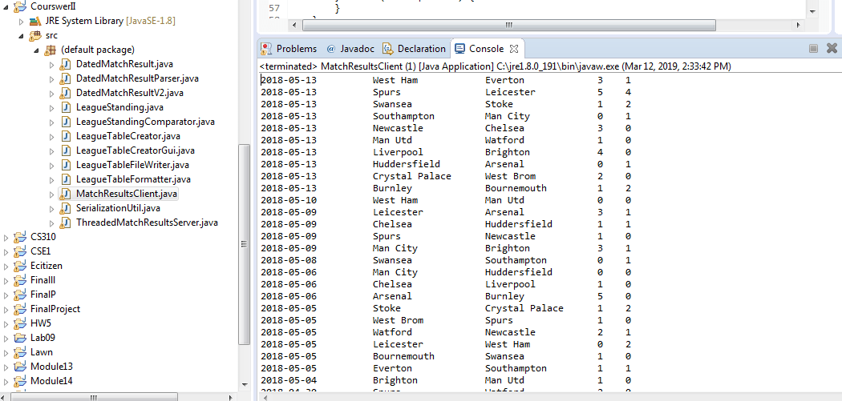Collapse the default package node

tap(36, 51)
